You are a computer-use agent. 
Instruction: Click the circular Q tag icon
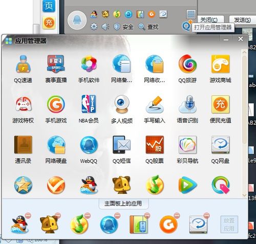221,185
